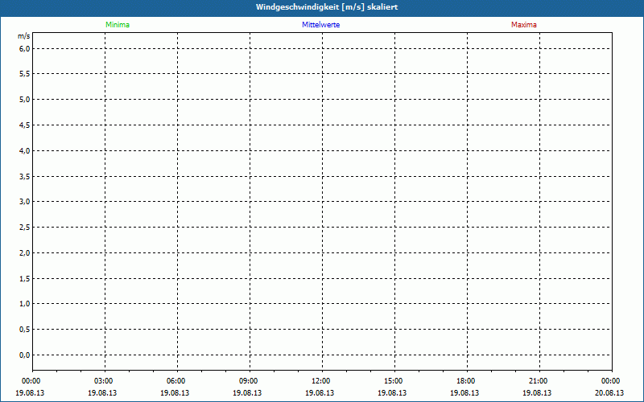This screenshot has width=644, height=402.
Task: Click the 19.08.13 date beneath 06:00
Action: click(175, 392)
